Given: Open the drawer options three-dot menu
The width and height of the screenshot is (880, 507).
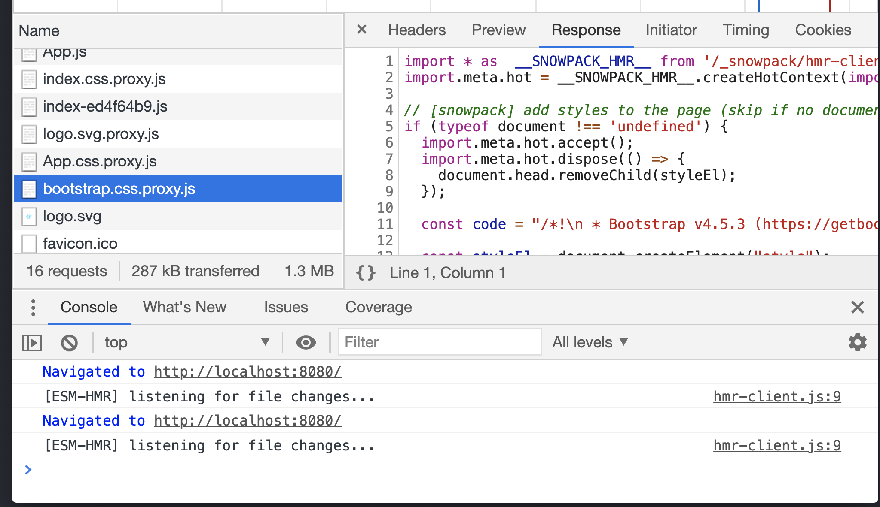Looking at the screenshot, I should point(33,307).
